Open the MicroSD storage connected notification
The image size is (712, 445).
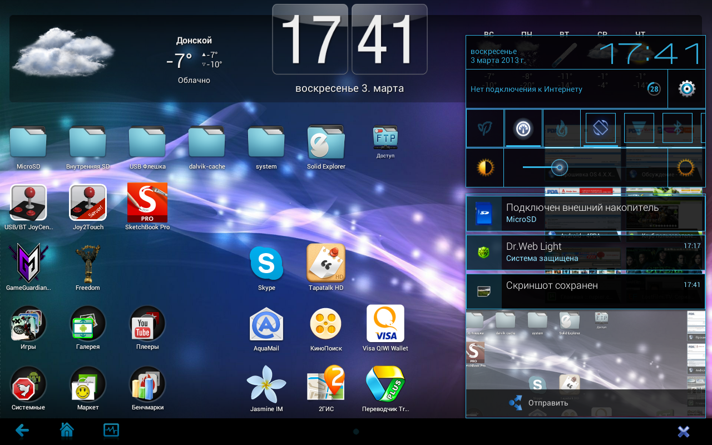(x=585, y=213)
